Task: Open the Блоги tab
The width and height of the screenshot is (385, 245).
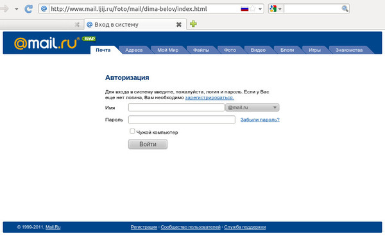Action: coord(287,50)
